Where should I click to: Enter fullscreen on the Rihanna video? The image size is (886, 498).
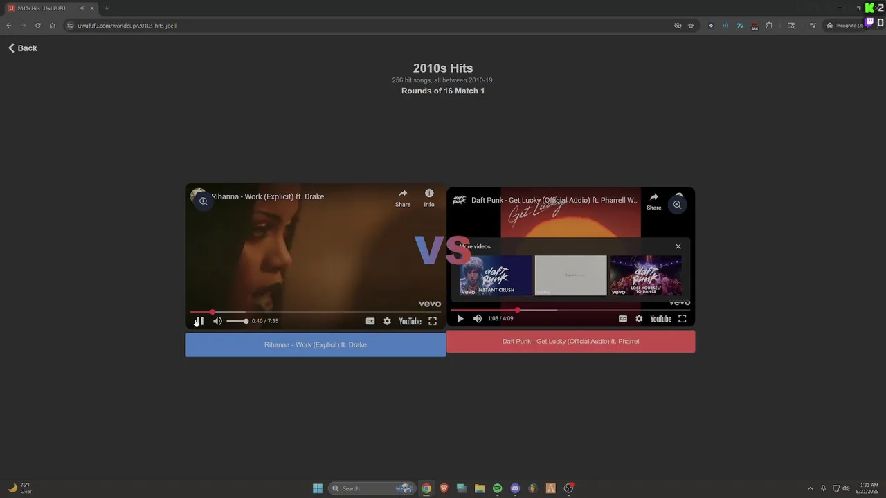(x=433, y=321)
